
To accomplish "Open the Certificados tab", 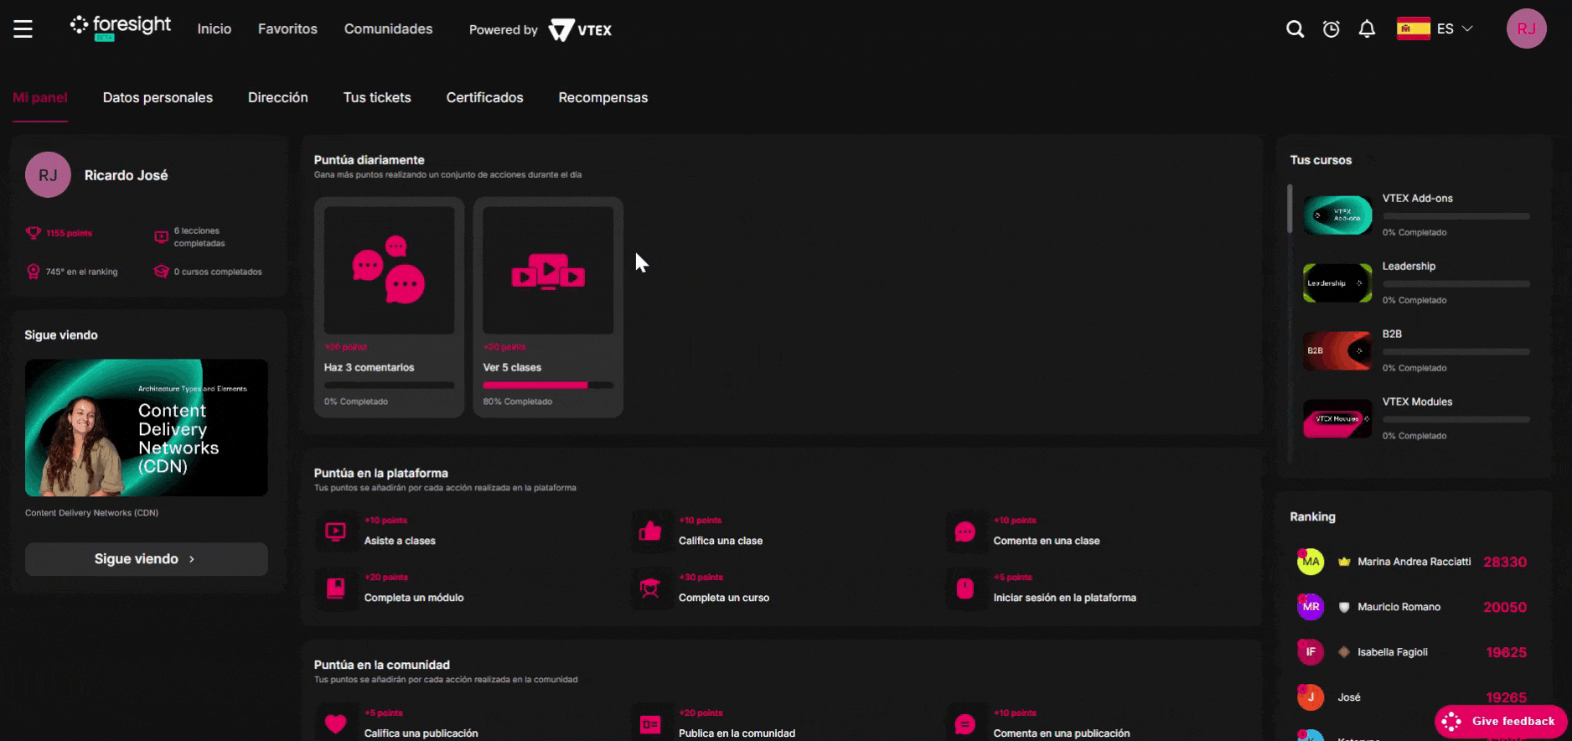I will [x=484, y=98].
